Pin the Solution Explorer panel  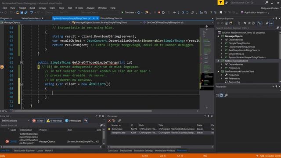pos(276,18)
